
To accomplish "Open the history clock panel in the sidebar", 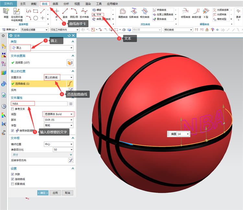I will point(4,106).
